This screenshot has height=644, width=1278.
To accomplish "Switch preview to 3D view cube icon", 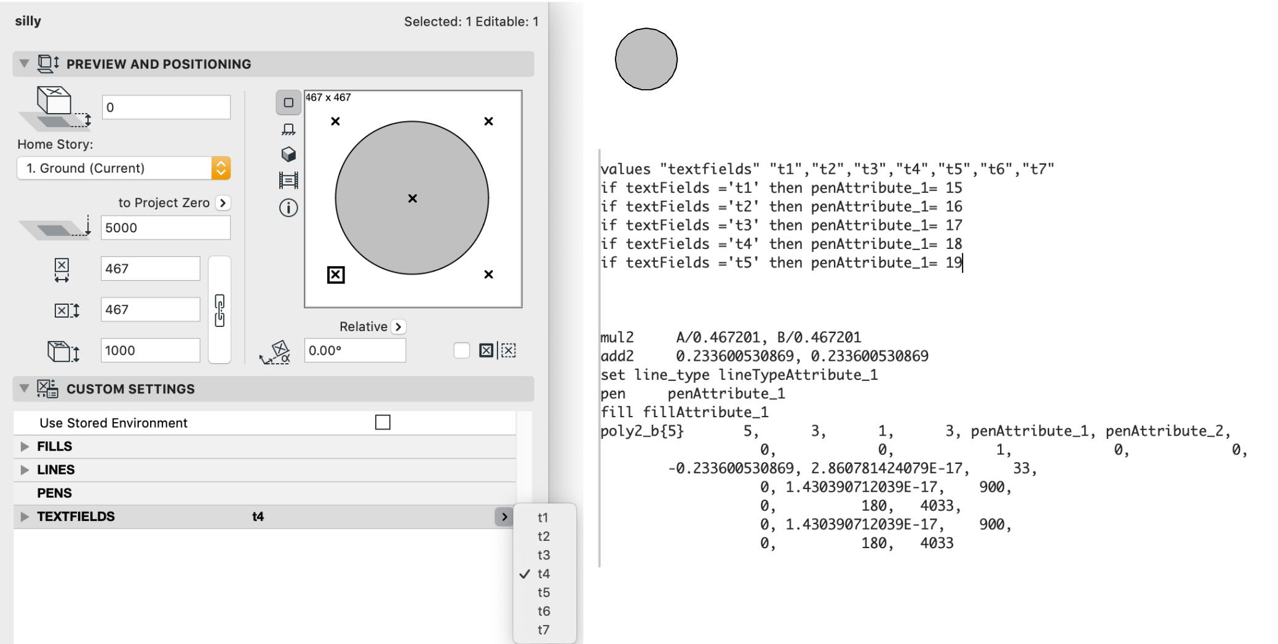I will tap(288, 154).
